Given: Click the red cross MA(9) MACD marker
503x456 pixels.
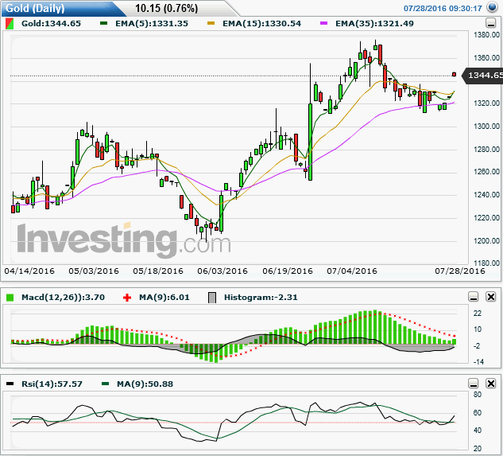Looking at the screenshot, I should [127, 298].
